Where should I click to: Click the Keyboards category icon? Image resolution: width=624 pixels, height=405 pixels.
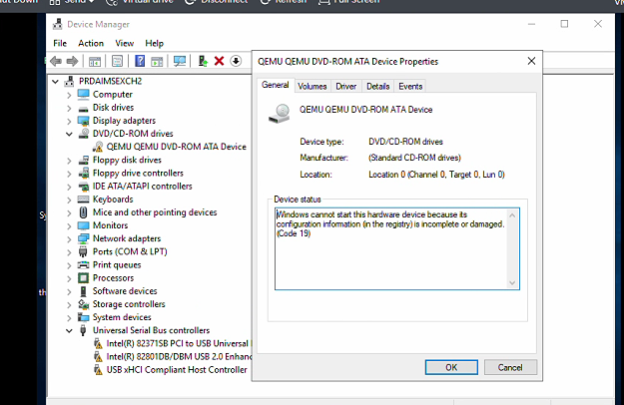click(x=84, y=200)
